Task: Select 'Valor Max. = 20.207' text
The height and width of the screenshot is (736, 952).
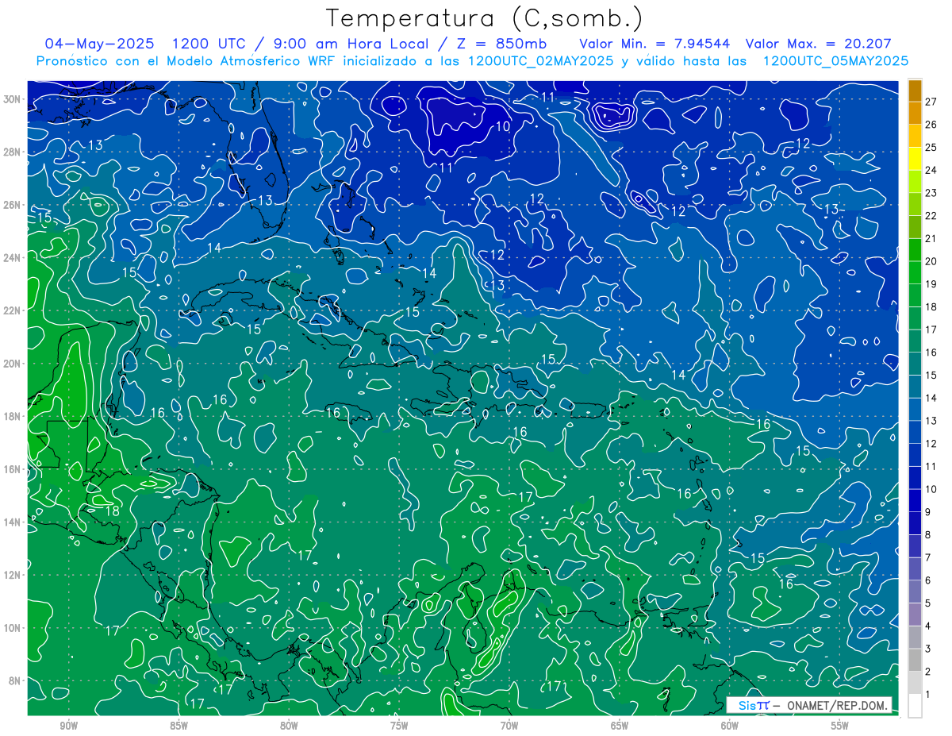Action: (x=820, y=44)
